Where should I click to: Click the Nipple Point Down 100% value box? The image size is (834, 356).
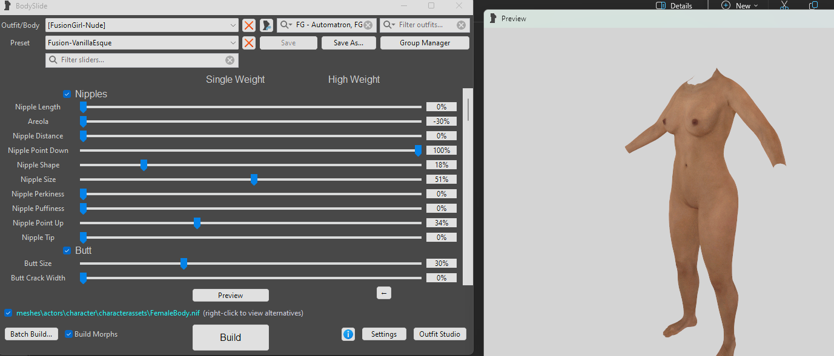[442, 150]
